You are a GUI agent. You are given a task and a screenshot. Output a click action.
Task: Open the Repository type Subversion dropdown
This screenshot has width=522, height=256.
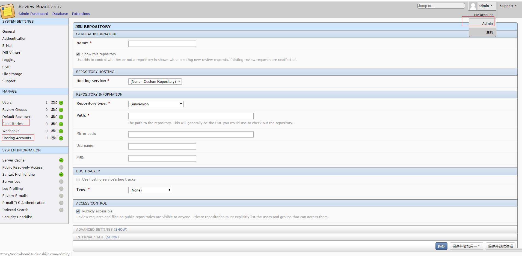[156, 104]
